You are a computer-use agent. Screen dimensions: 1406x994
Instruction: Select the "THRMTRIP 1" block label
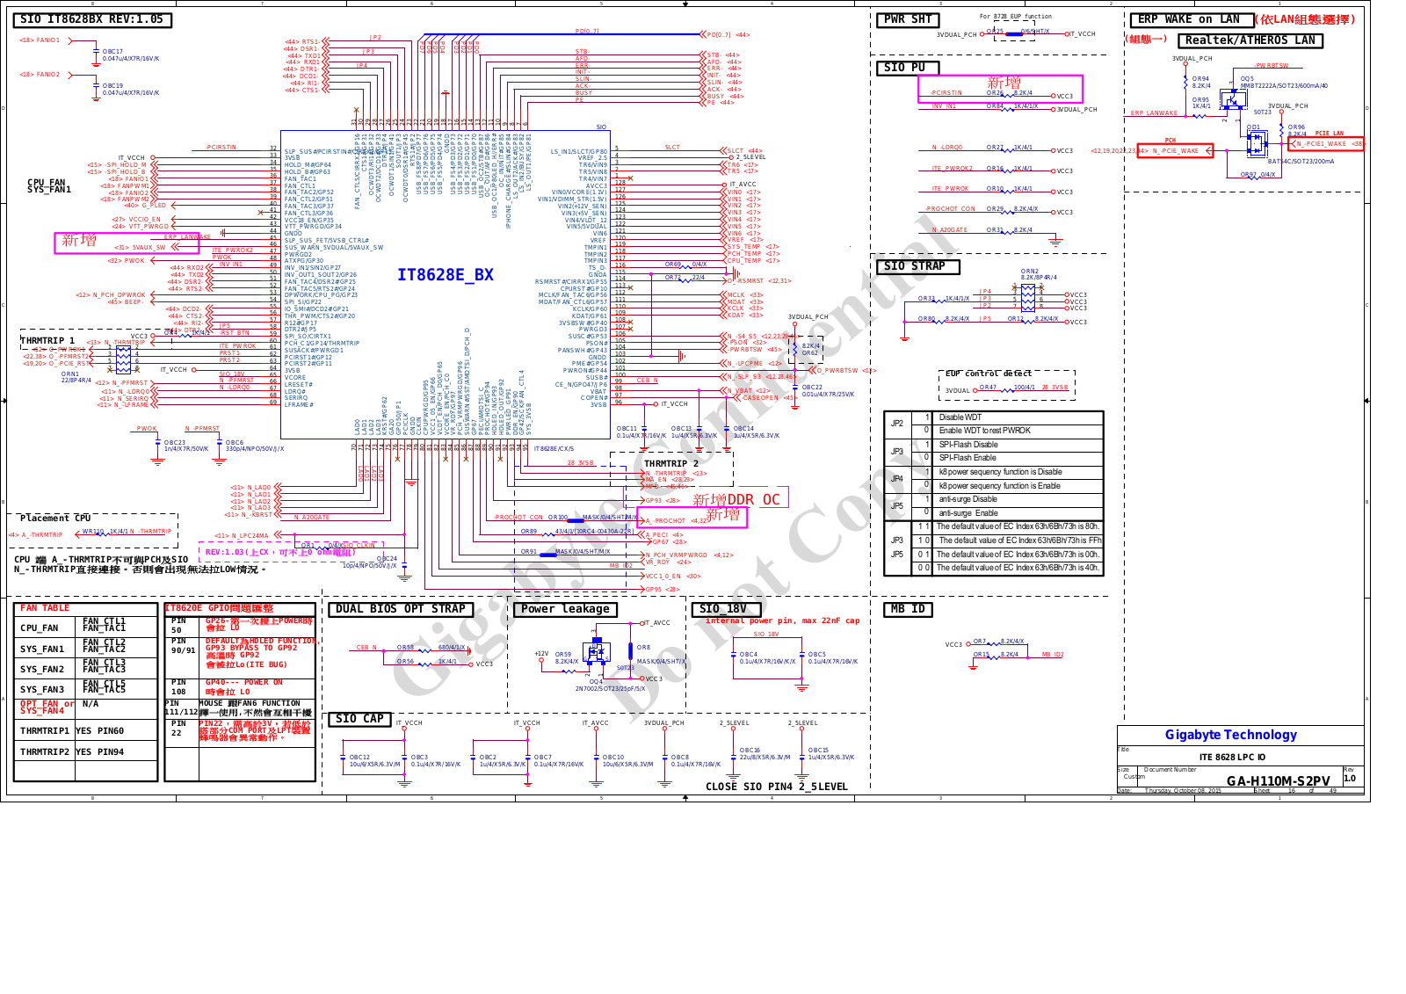(x=47, y=341)
